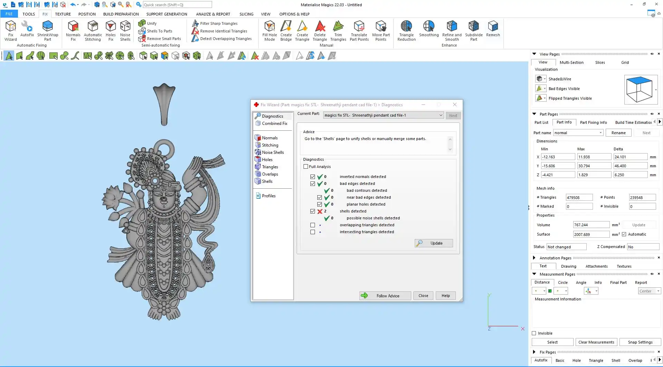663x367 pixels.
Task: Open the Current Part dropdown
Action: pyautogui.click(x=441, y=115)
